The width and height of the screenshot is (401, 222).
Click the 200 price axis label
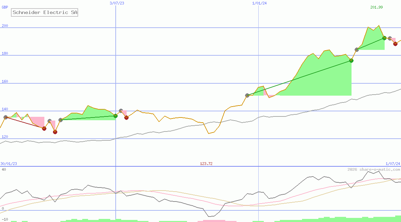click(5, 26)
